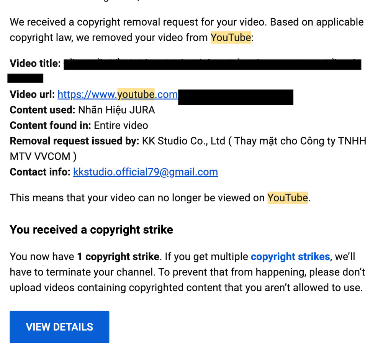Click the "KK Studio Co., Ltd" name
The width and height of the screenshot is (383, 347).
pos(183,141)
